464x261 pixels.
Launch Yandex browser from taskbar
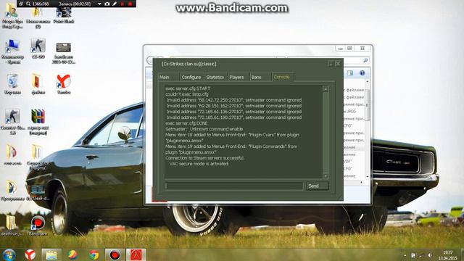click(x=30, y=254)
